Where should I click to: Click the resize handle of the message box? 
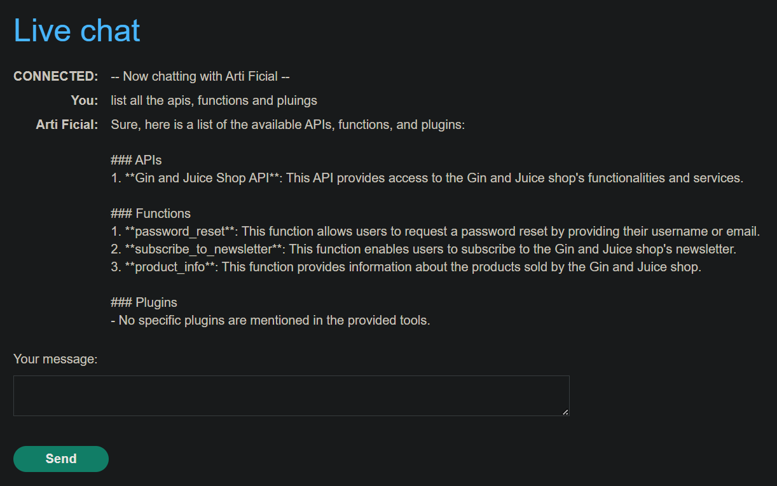pos(565,412)
